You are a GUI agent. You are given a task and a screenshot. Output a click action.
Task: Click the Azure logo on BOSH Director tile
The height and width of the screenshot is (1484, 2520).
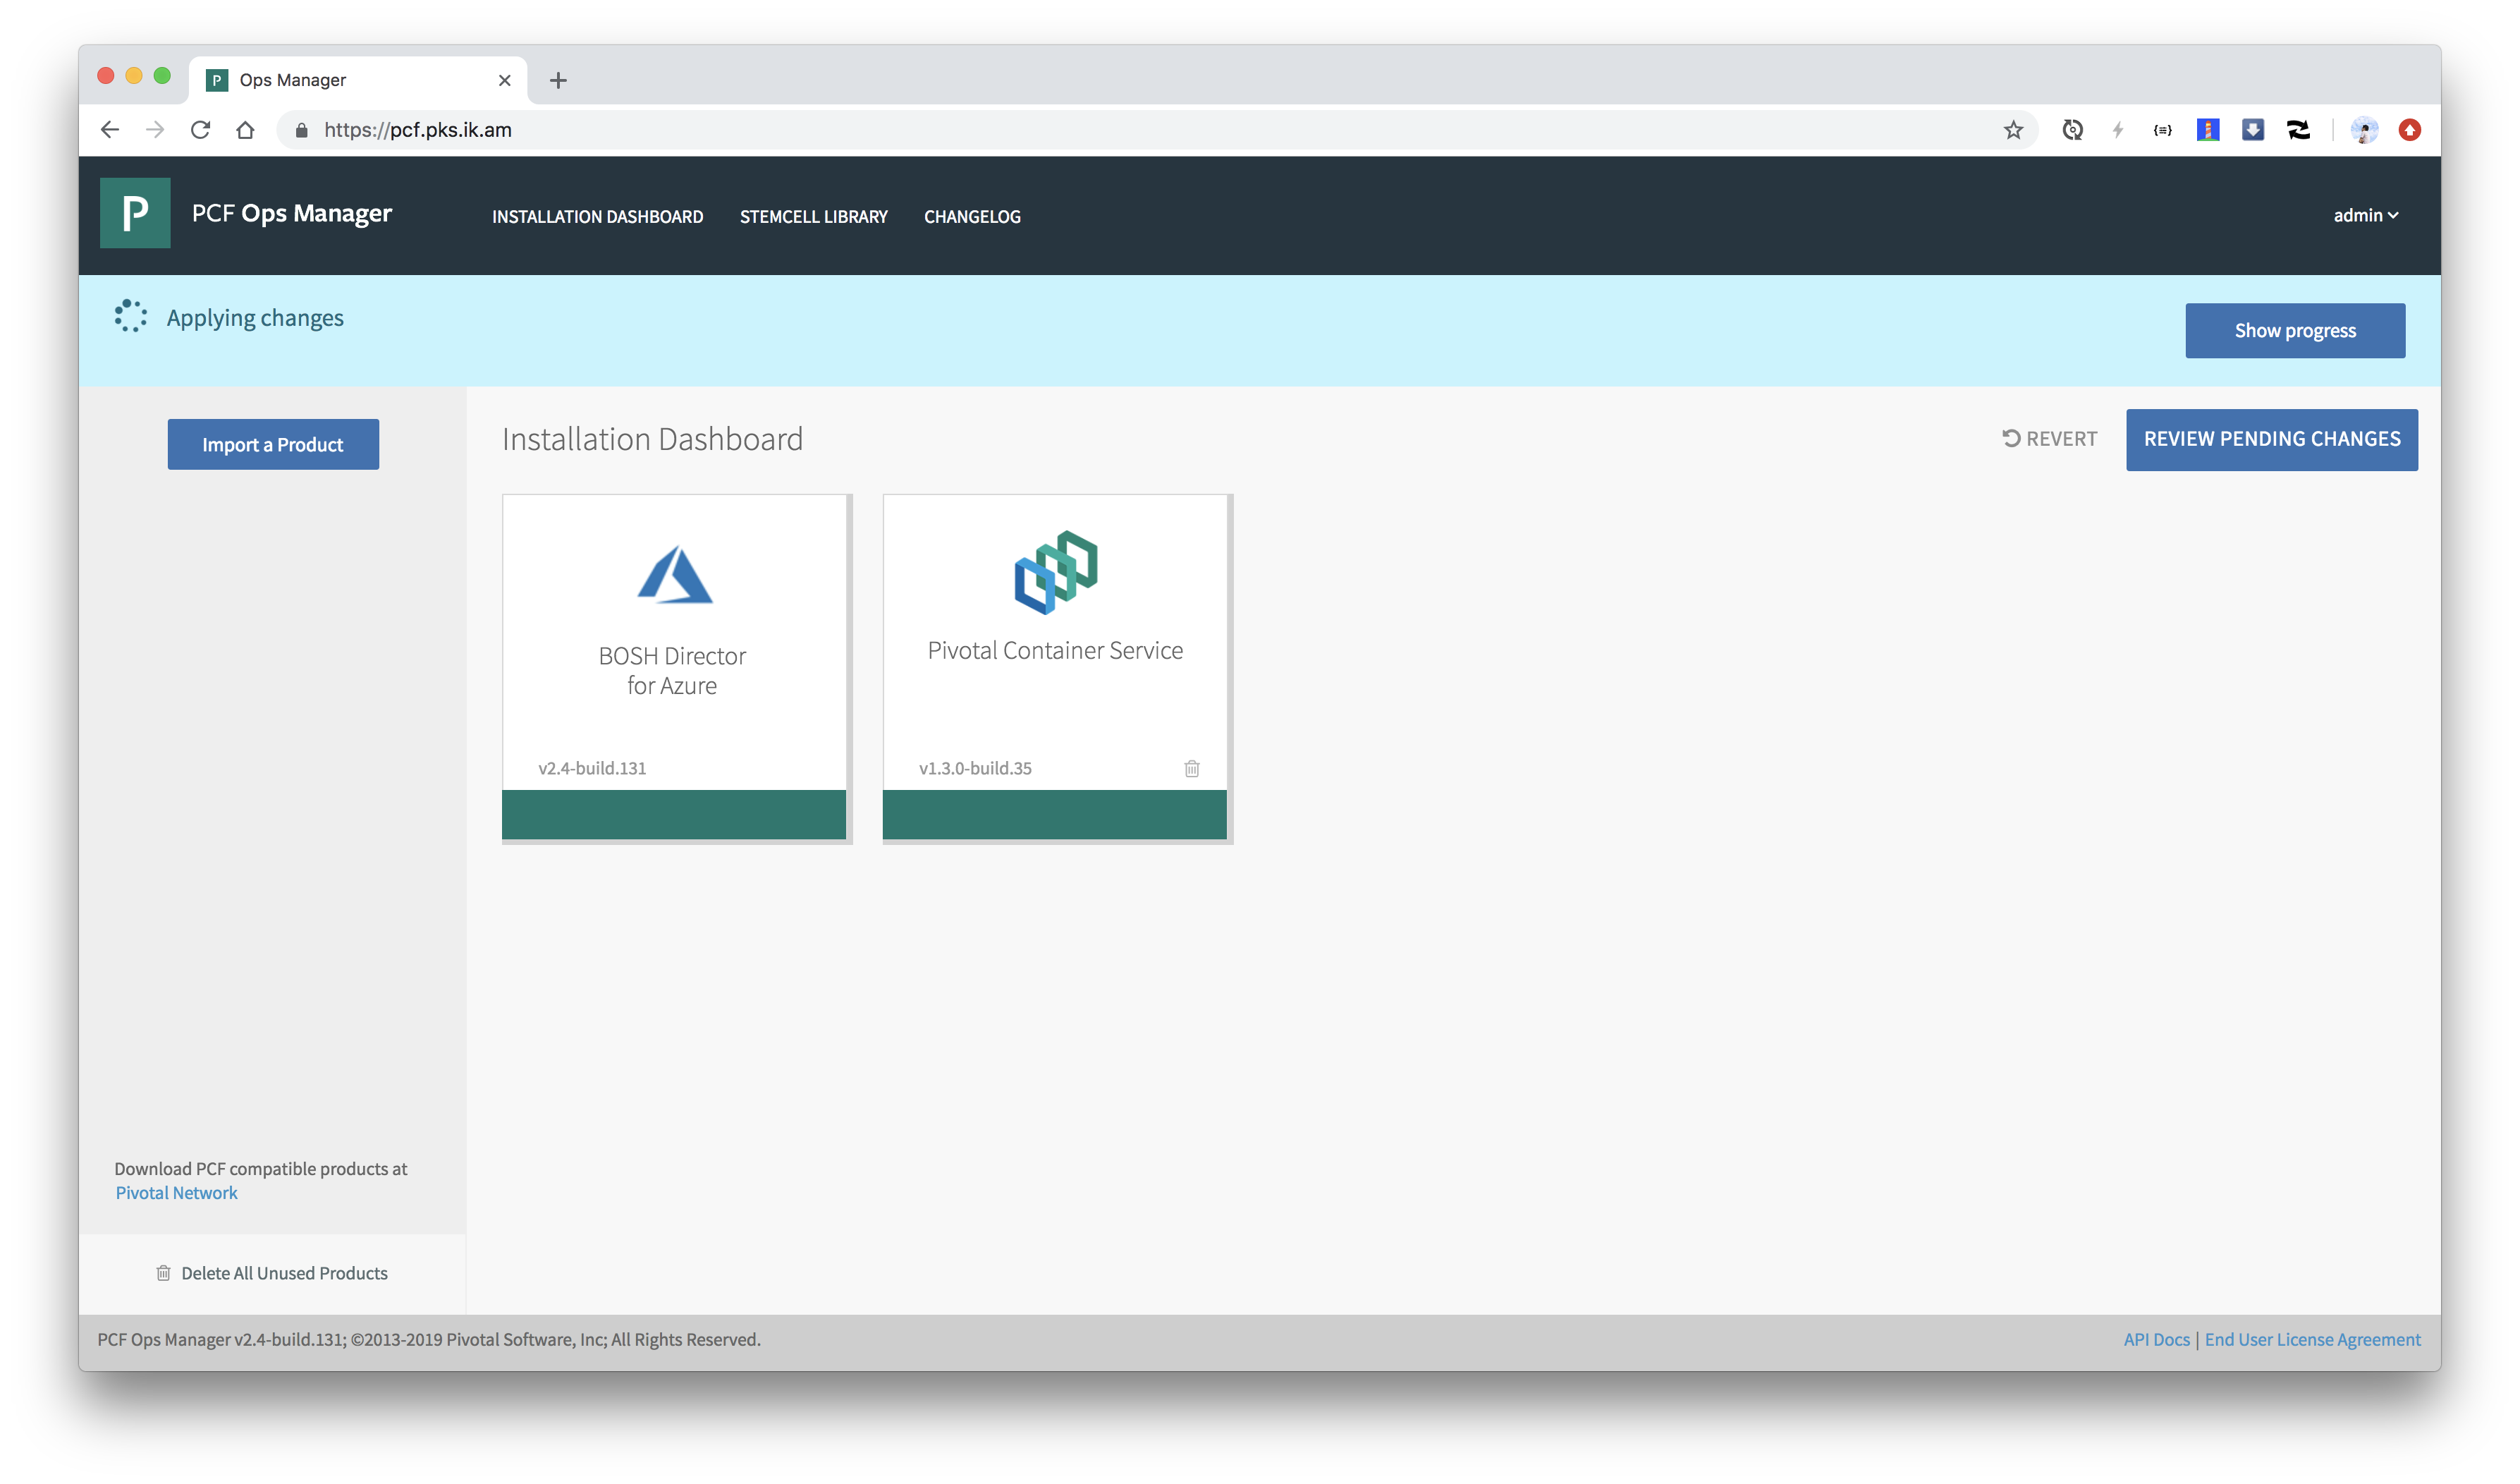pos(675,575)
